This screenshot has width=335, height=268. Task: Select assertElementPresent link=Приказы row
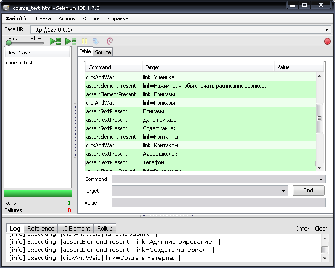pos(200,94)
